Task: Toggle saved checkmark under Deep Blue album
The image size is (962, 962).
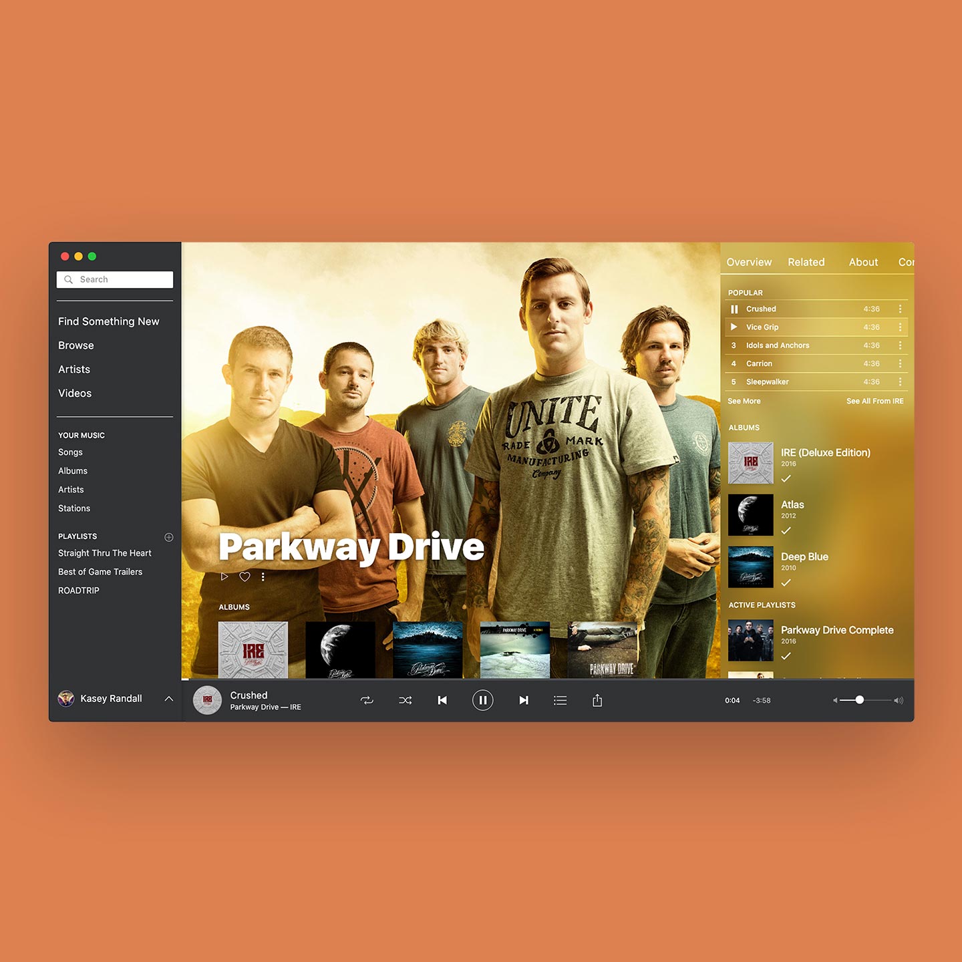Action: [x=786, y=583]
